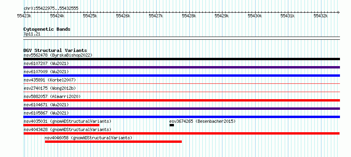
Task: Click the small black esv3674265 marker
Action: [x=172, y=125]
